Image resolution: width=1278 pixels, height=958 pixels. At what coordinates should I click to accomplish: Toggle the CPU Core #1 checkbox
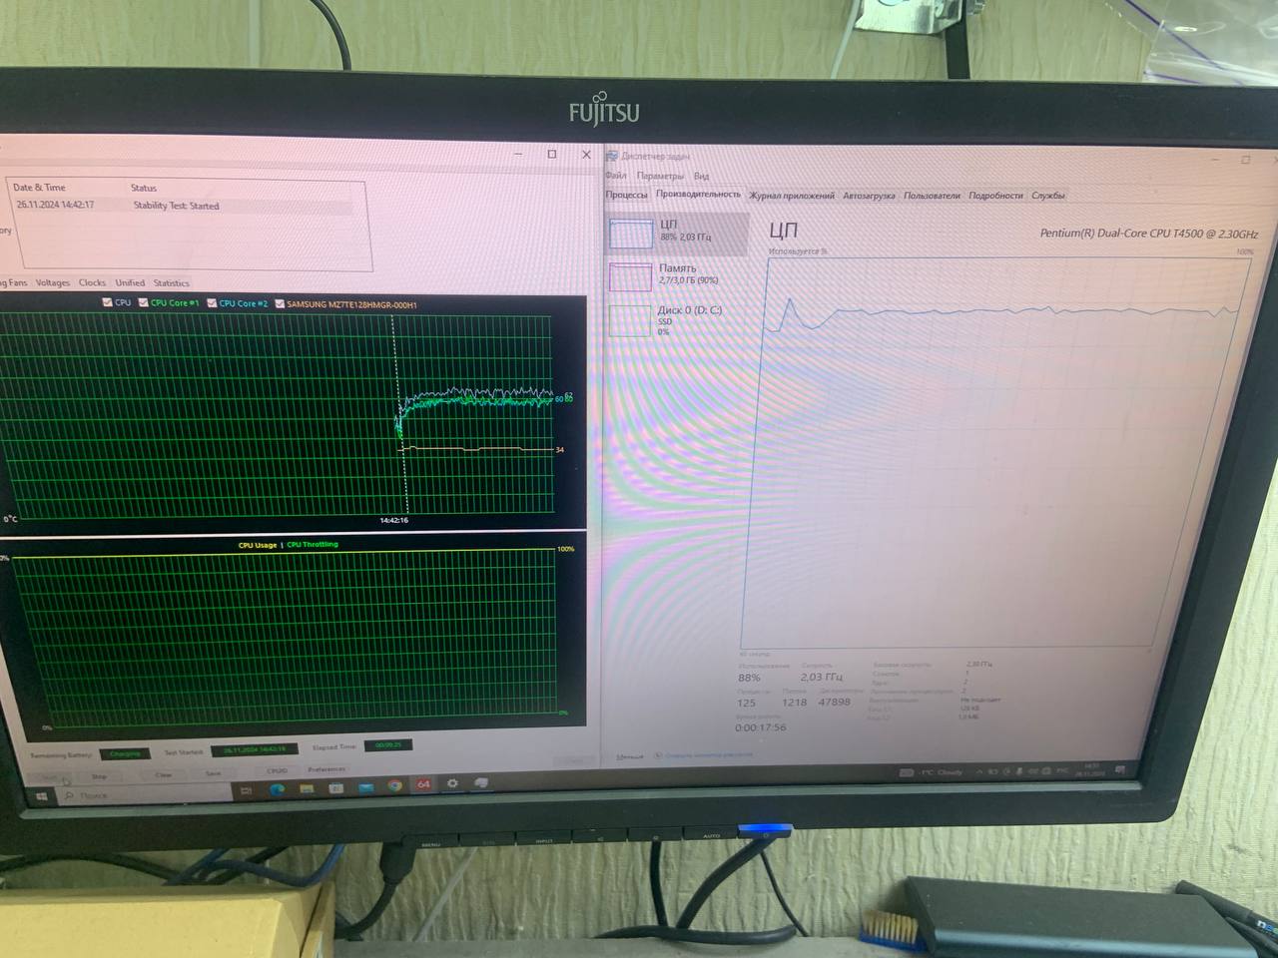(x=144, y=302)
